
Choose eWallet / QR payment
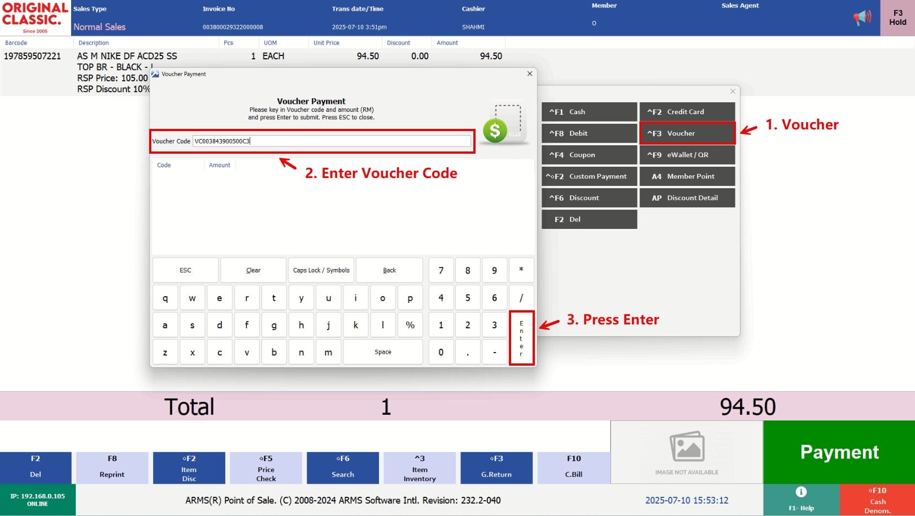[x=687, y=155]
